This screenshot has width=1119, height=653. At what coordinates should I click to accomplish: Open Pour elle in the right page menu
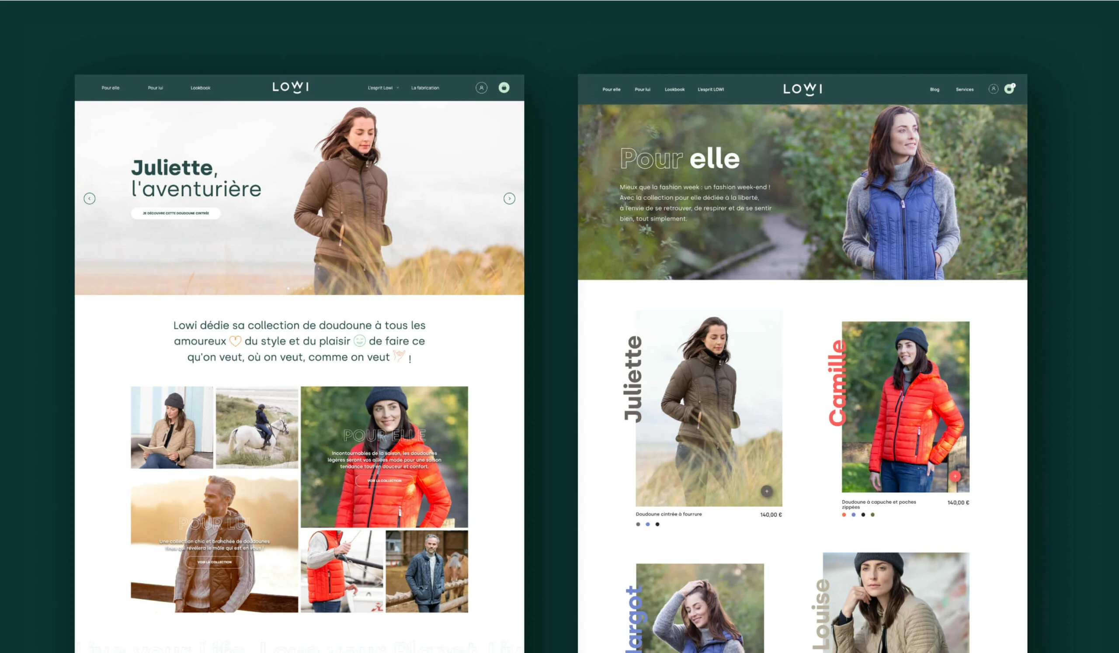pos(611,90)
